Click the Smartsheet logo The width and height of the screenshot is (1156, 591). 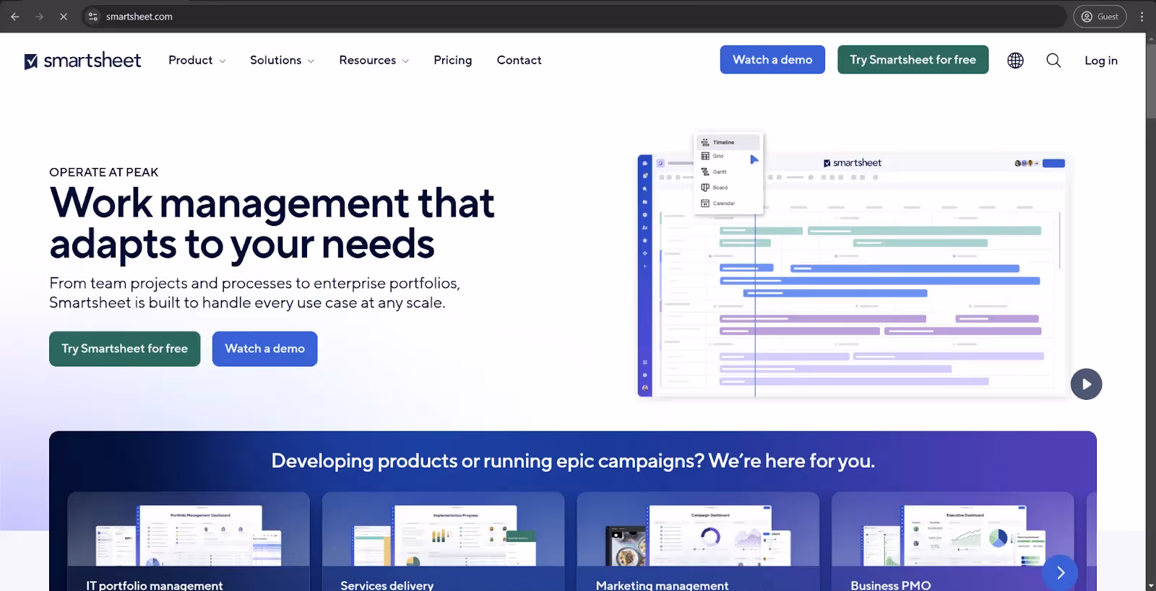(82, 61)
